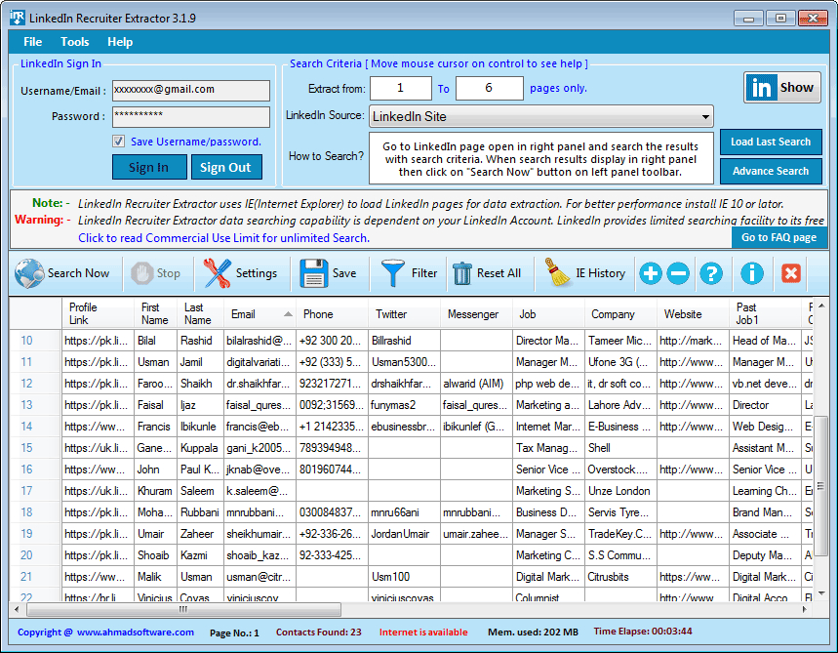
Task: Click Go to FAQ page button
Action: (778, 237)
